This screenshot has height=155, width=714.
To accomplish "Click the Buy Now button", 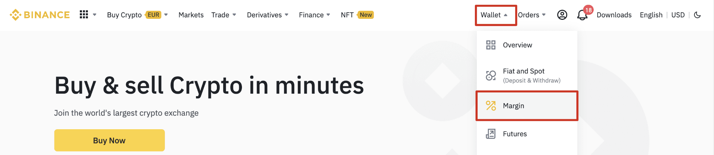I will tap(109, 140).
